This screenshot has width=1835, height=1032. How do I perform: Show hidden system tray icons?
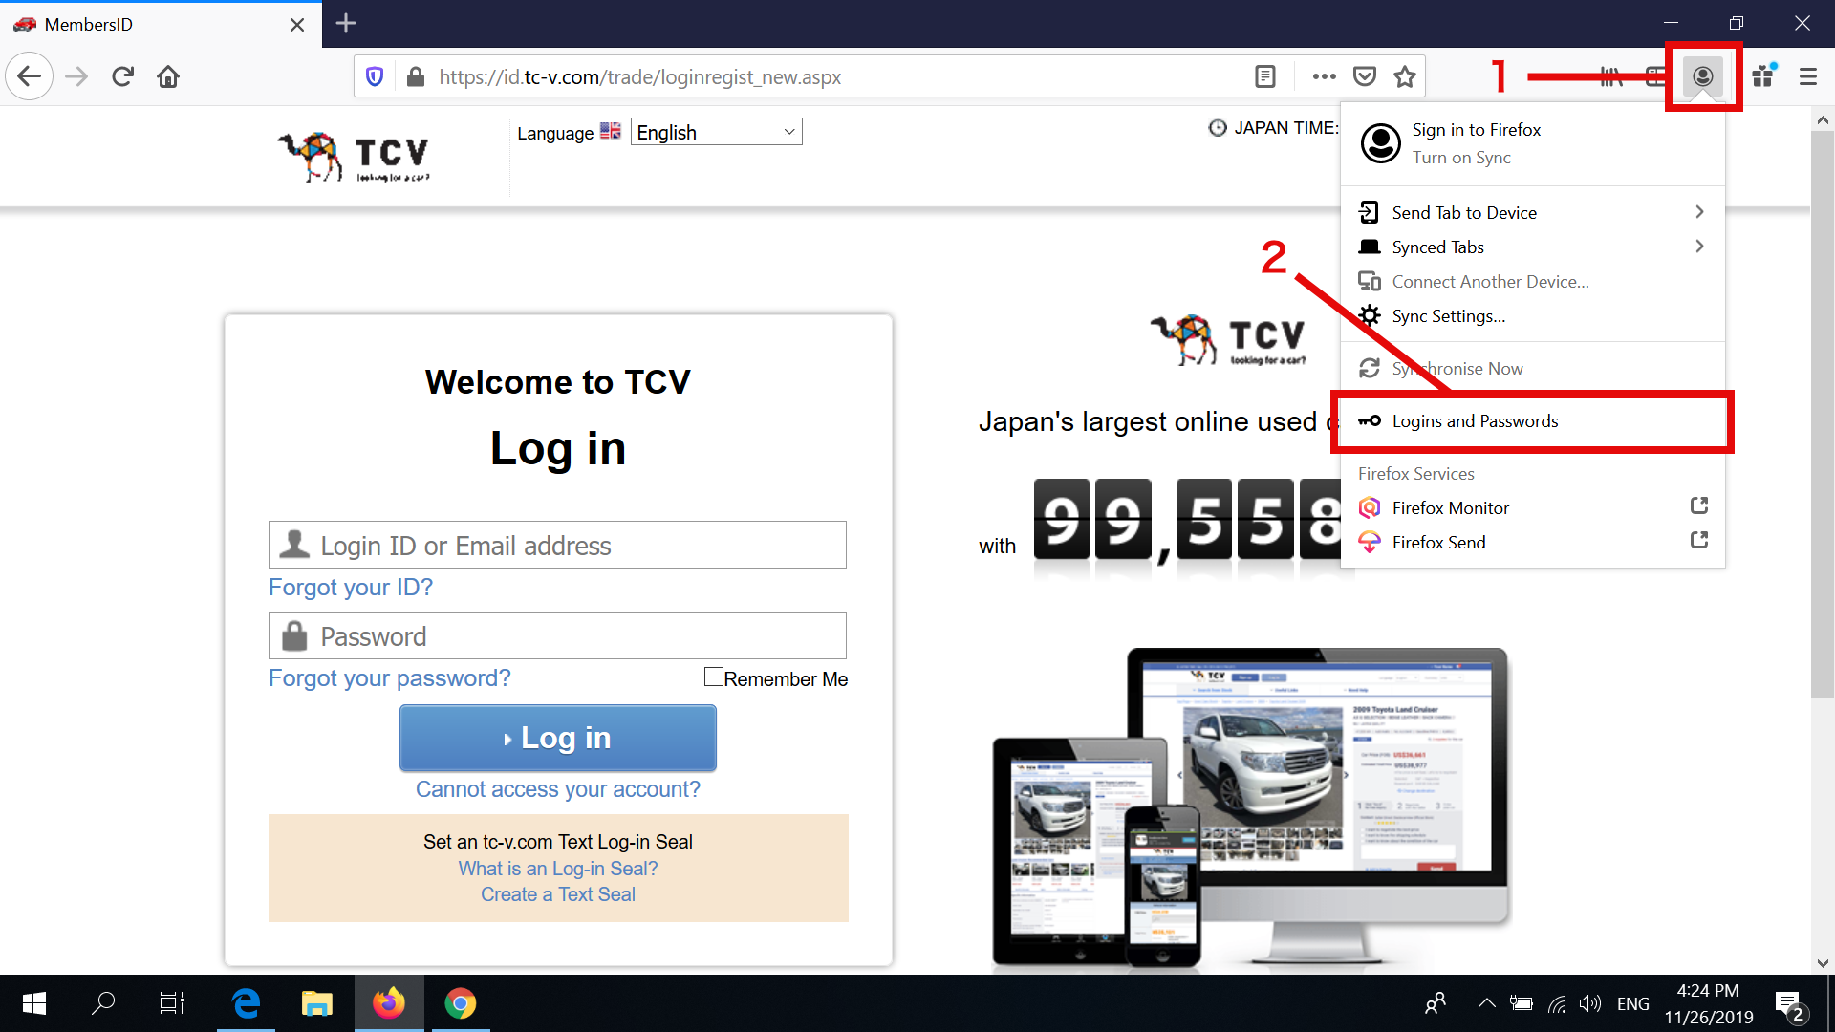pos(1486,1003)
